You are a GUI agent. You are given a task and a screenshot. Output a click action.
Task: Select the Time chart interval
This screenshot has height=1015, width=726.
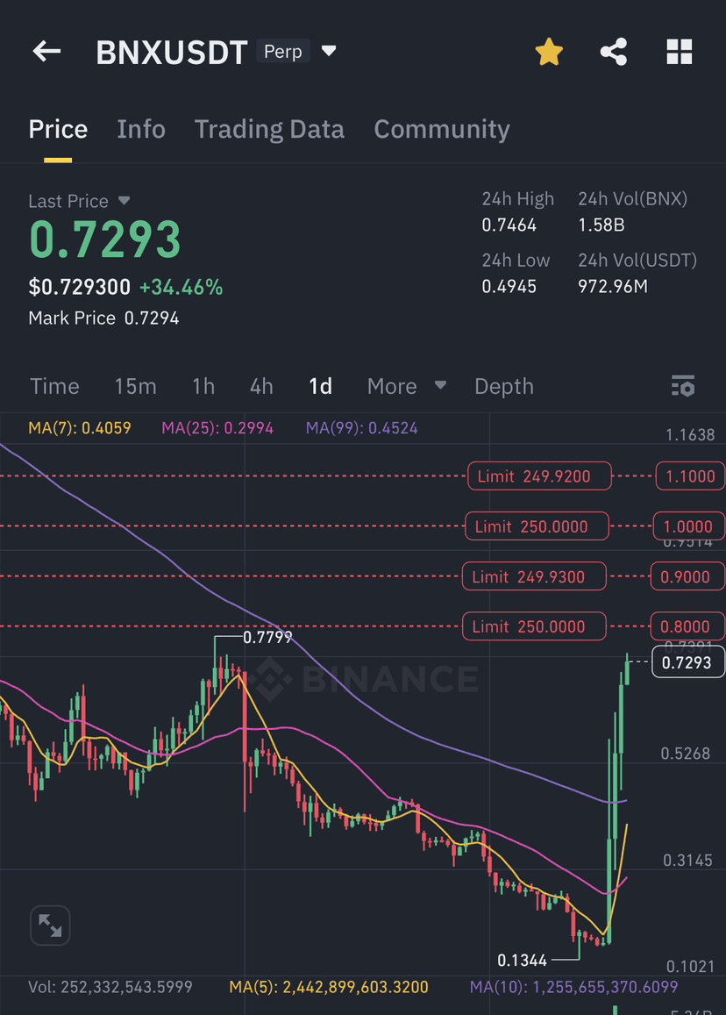[55, 387]
